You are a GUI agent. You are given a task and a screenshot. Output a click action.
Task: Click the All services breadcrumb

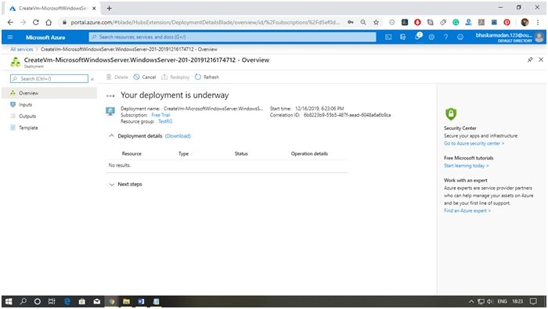22,49
